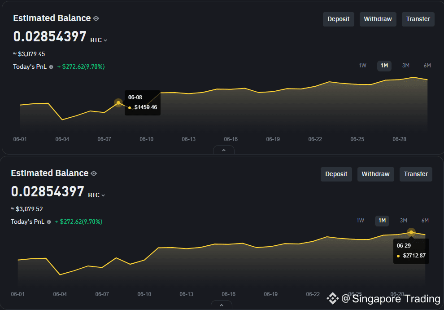Image resolution: width=444 pixels, height=310 pixels.
Task: Switch top chart to 6M range
Action: (427, 66)
